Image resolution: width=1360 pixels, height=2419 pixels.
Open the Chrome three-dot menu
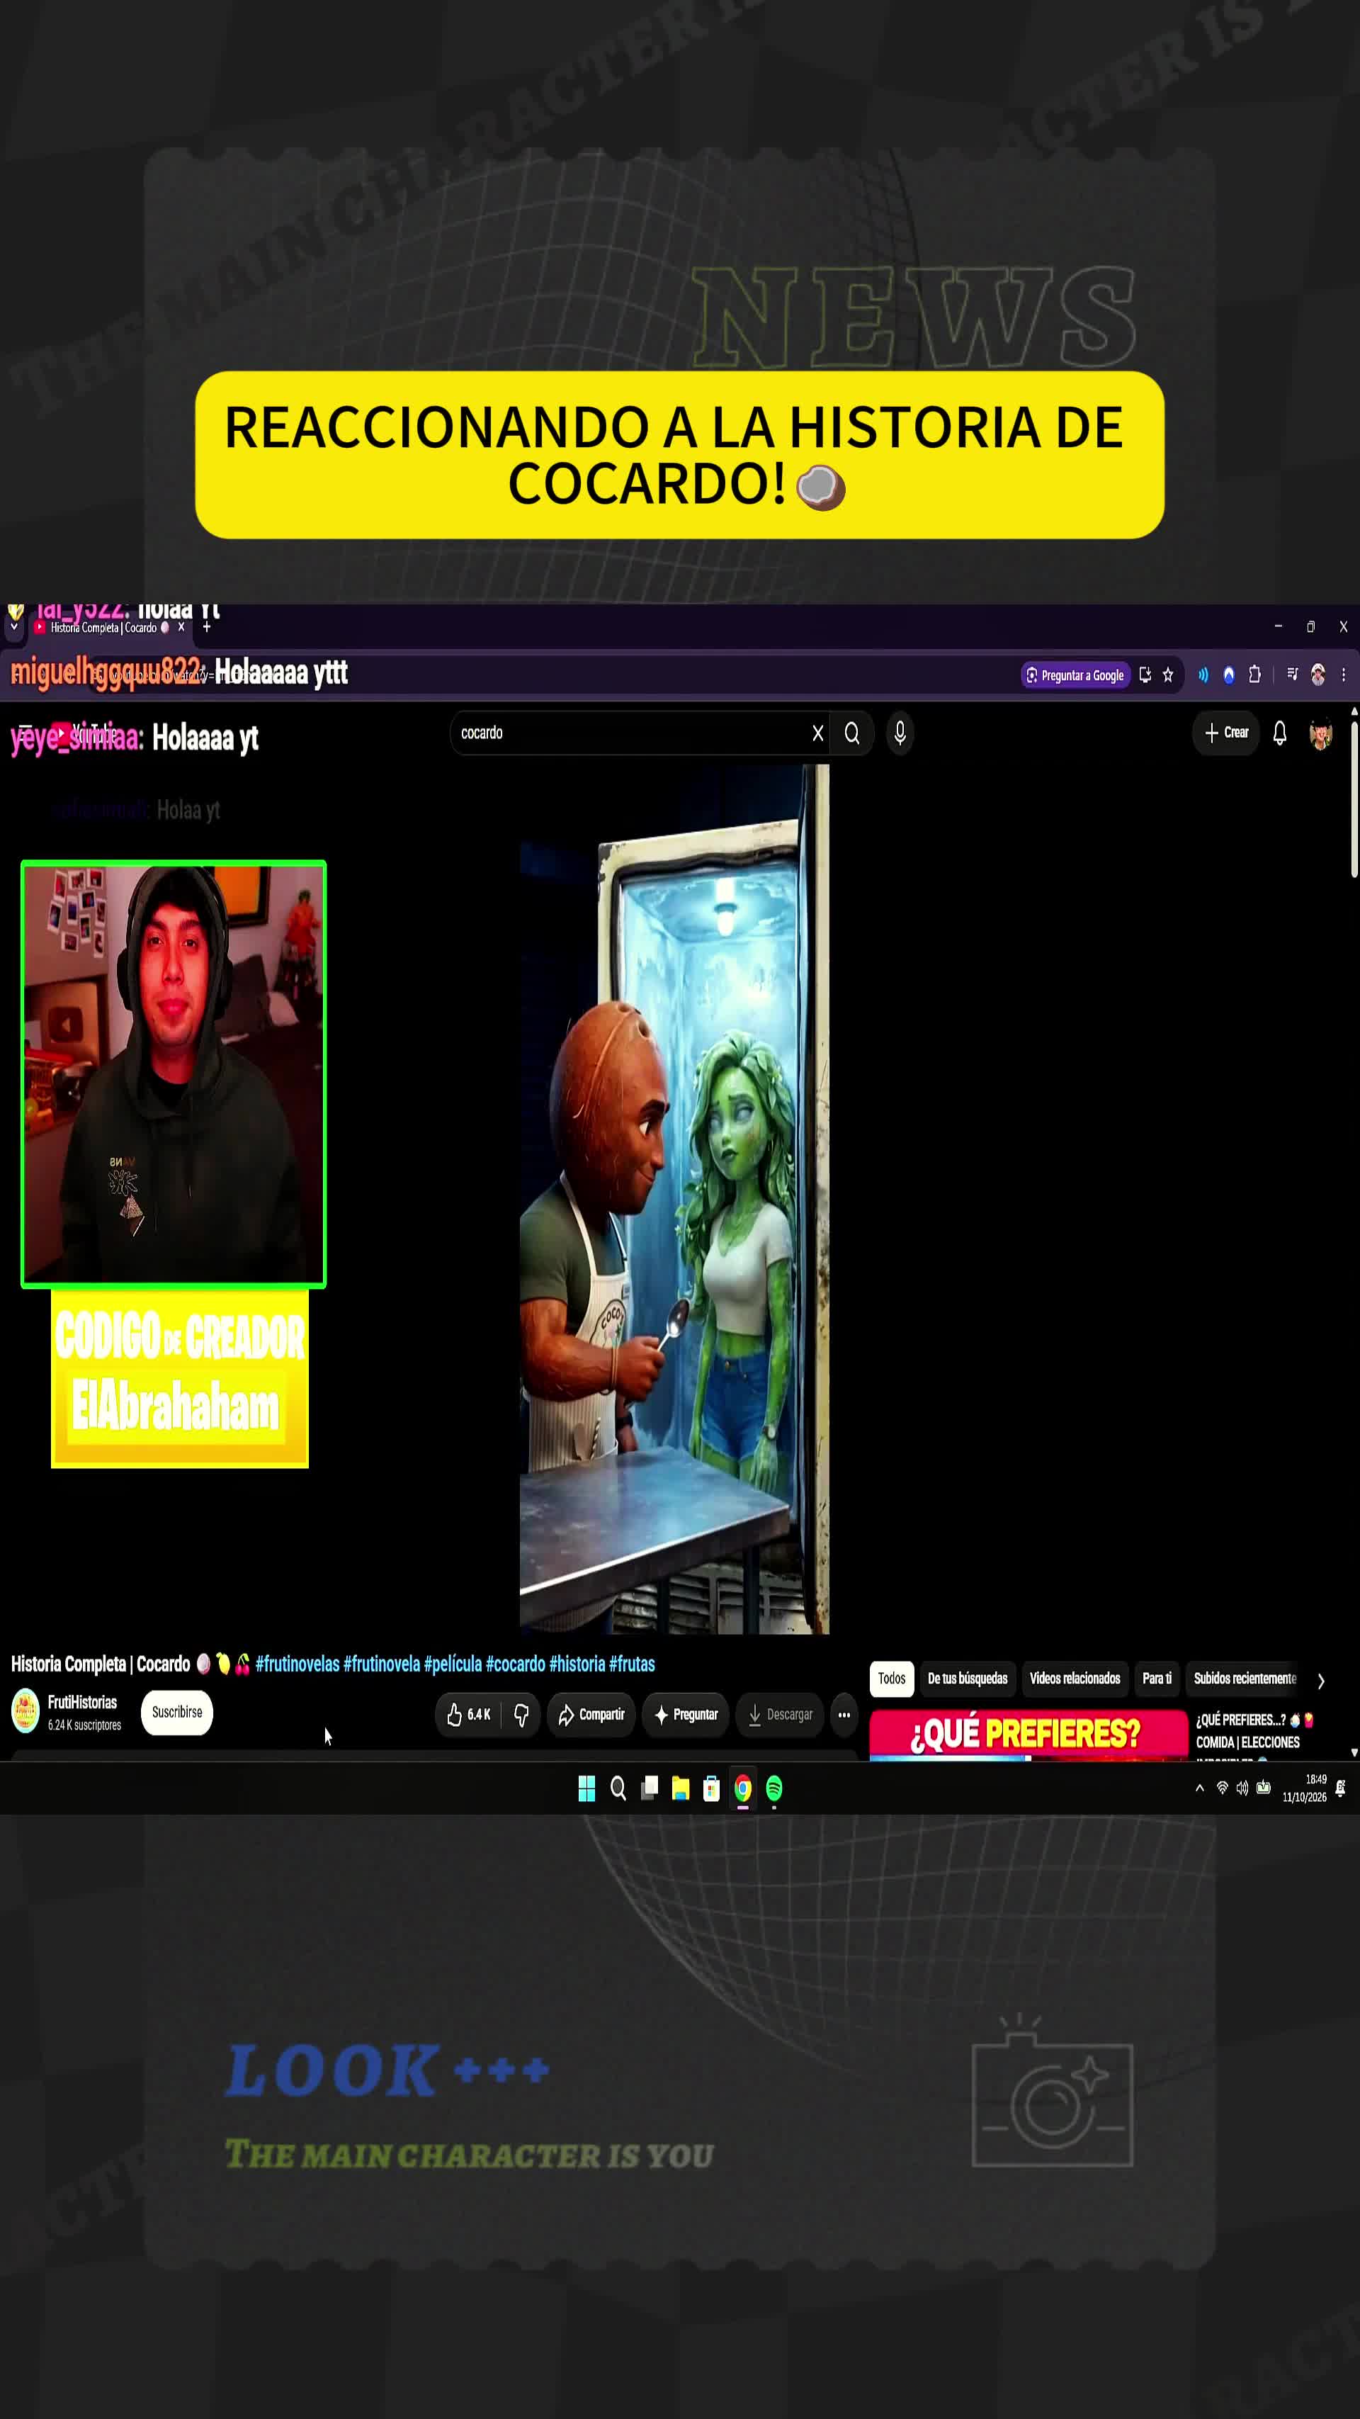pyautogui.click(x=1343, y=675)
